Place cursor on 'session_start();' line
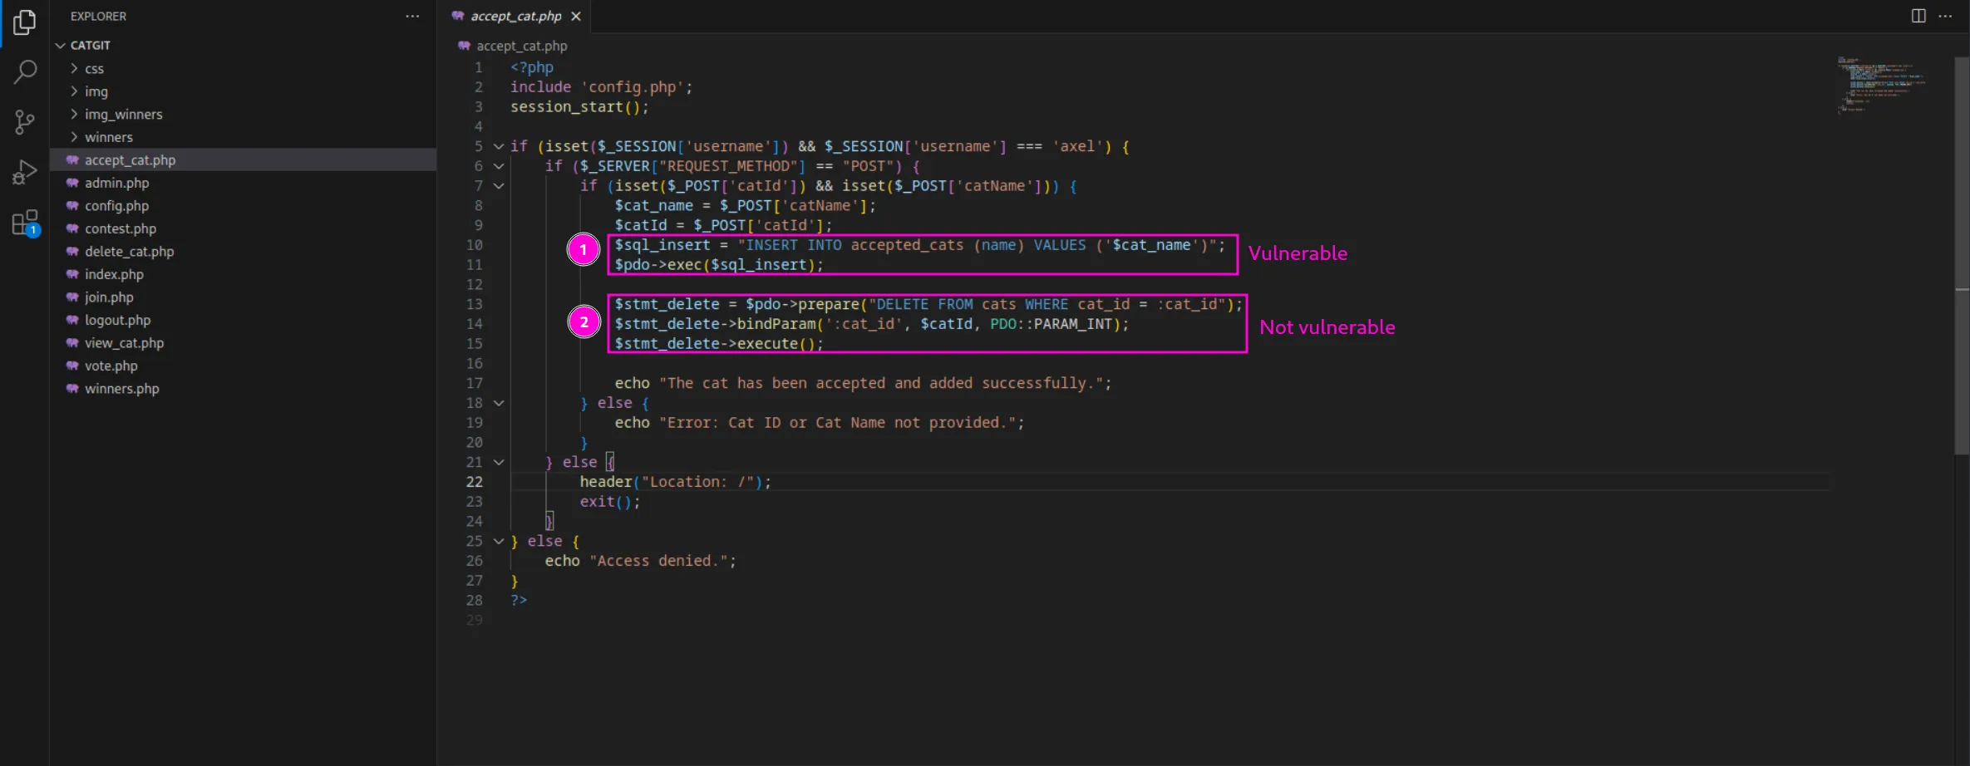This screenshot has width=1970, height=766. coord(579,107)
